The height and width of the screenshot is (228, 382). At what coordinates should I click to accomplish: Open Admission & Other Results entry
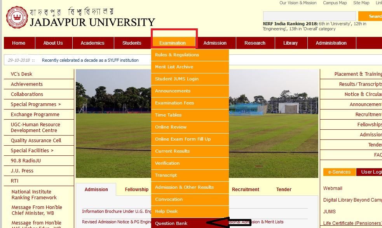tap(190, 187)
